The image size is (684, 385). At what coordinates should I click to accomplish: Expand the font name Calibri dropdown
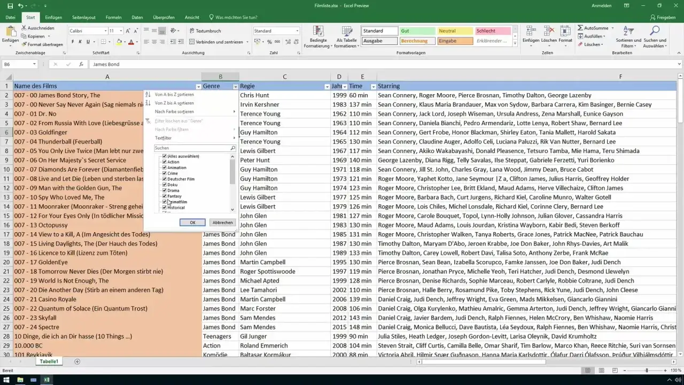tap(105, 31)
